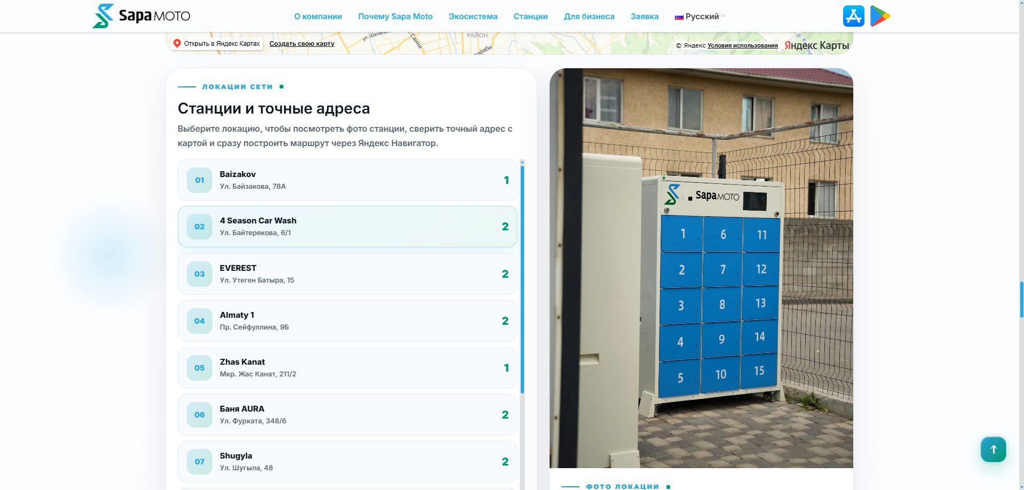
Task: Click the 03 badge of EVEREST
Action: click(200, 274)
